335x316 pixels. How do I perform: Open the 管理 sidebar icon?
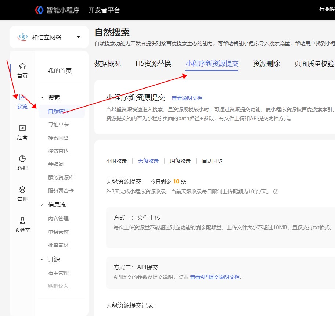pyautogui.click(x=22, y=190)
